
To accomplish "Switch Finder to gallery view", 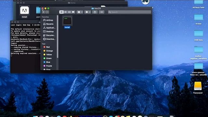I will tap(73, 12).
